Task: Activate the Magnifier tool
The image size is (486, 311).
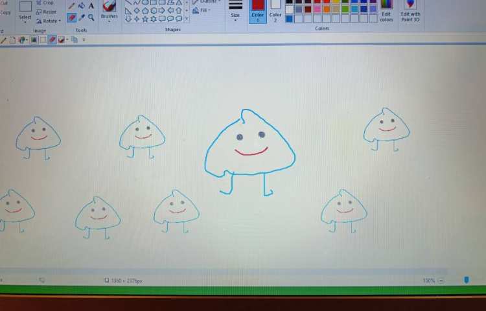Action: click(91, 17)
